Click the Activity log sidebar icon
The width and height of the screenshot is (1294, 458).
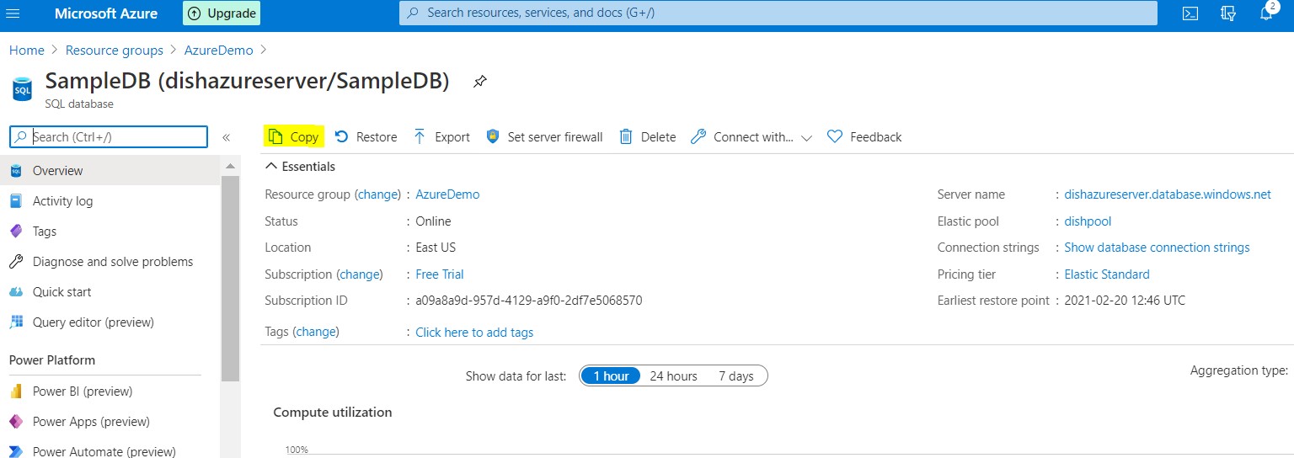coord(16,201)
